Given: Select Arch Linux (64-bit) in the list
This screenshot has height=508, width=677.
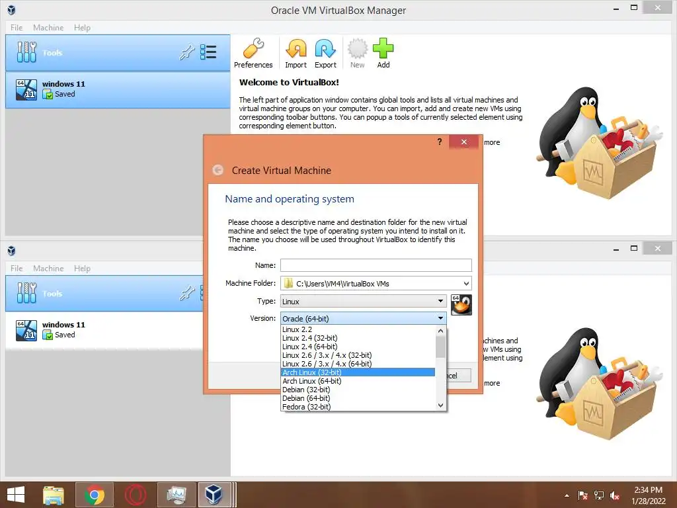Looking at the screenshot, I should pos(358,381).
